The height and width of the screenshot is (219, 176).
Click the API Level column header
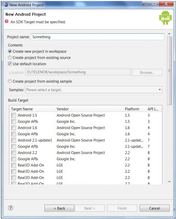[x=154, y=109]
